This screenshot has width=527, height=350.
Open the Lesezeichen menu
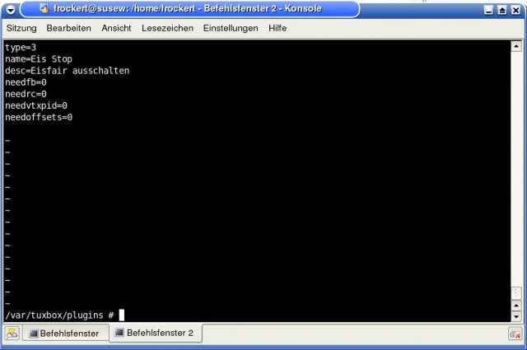pos(167,28)
